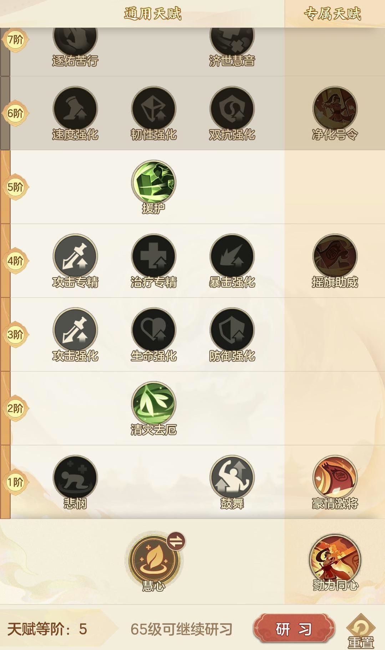385x650 pixels.
Task: Select the 悲悯 talent in tier 1
Action: tap(75, 477)
